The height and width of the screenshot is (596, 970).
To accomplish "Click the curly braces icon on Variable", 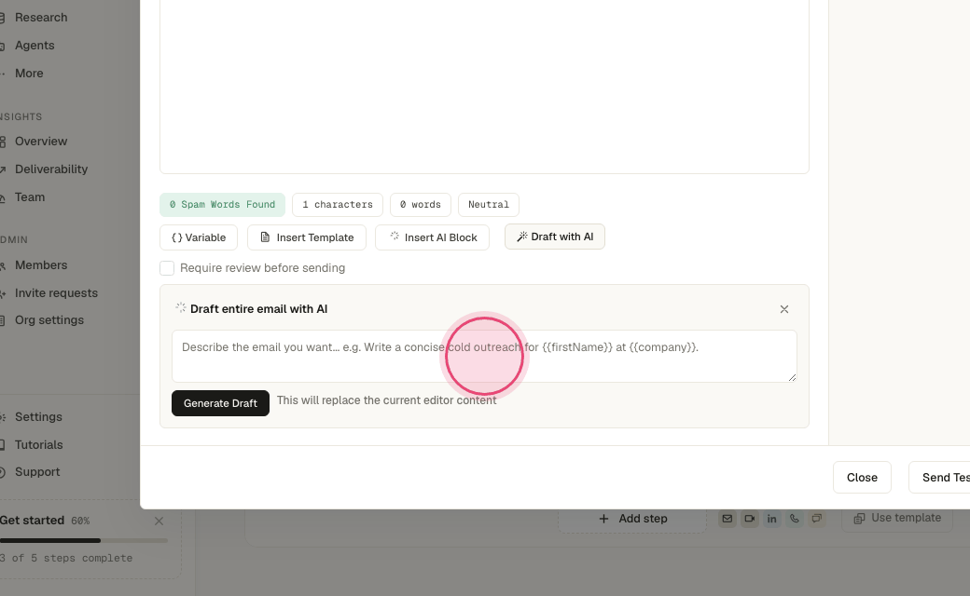I will coord(177,237).
